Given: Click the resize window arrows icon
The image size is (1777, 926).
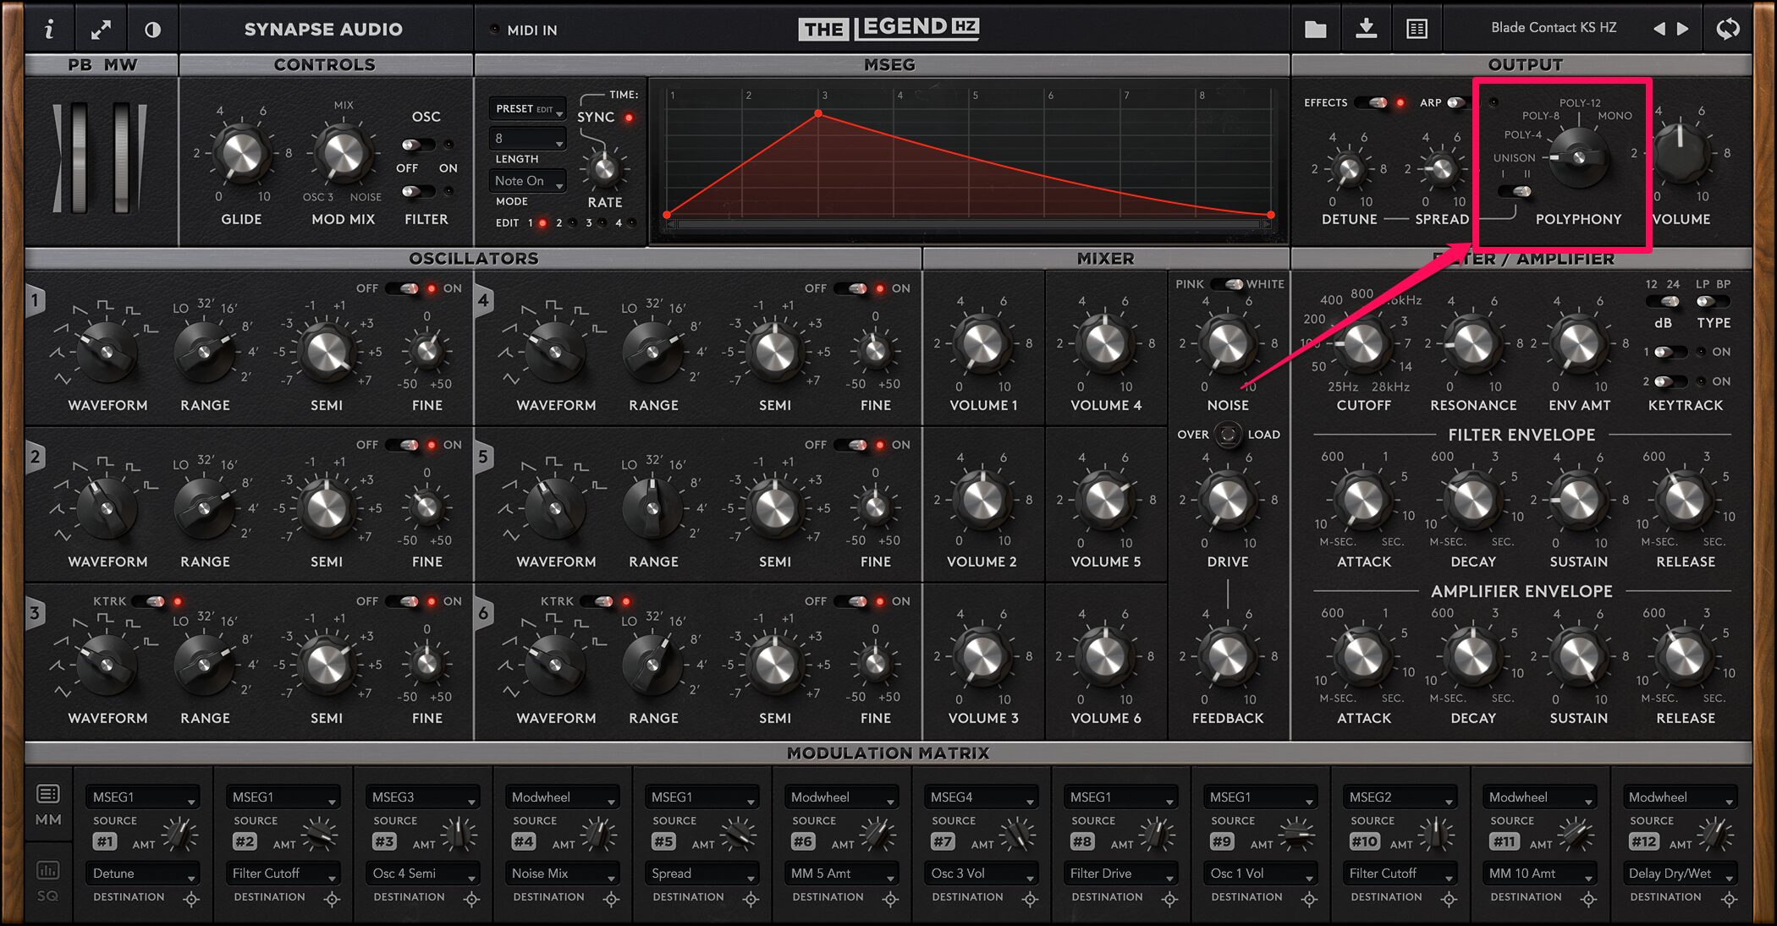Looking at the screenshot, I should (x=101, y=30).
